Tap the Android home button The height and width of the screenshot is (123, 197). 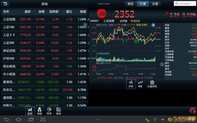point(18,119)
